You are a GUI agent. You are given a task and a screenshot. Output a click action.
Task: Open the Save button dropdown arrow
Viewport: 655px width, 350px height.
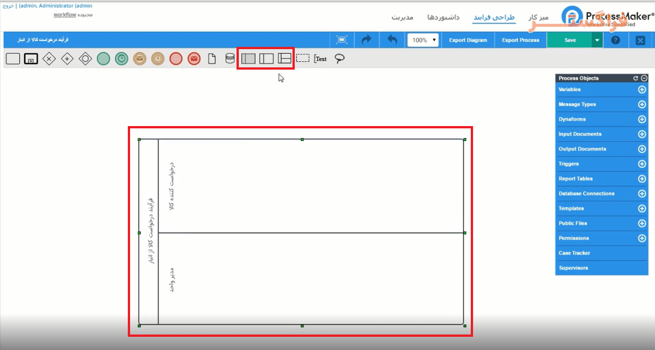coord(597,40)
